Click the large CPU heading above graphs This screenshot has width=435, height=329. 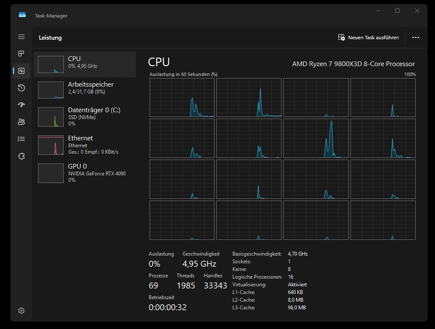click(x=159, y=62)
